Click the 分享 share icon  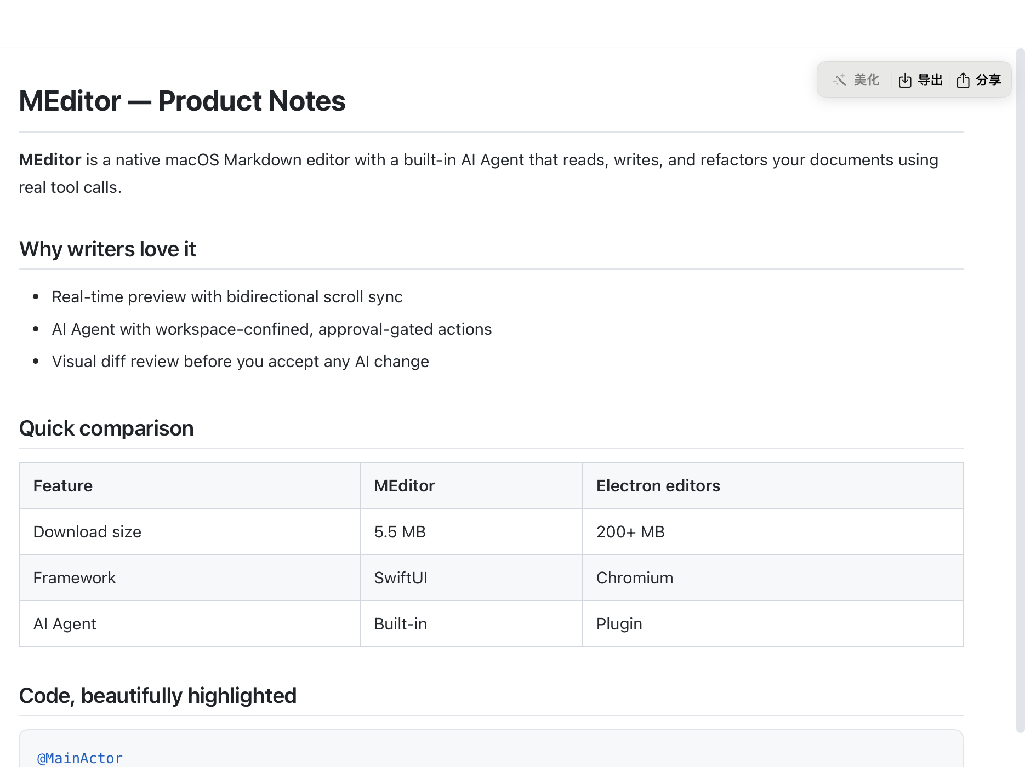tap(963, 80)
